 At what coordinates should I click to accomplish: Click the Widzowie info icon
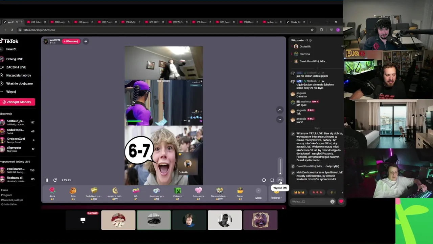[310, 40]
